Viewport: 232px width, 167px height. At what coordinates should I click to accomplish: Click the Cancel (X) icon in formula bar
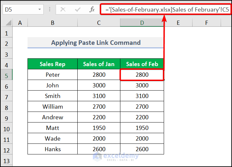click(x=63, y=10)
